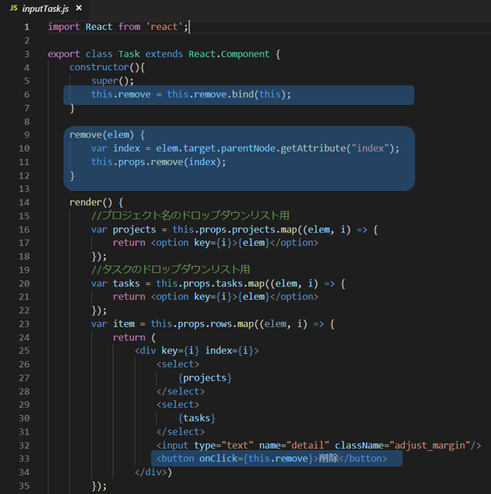The image size is (491, 494).
Task: Click 'remove(elem)' method definition on line 9
Action: click(x=102, y=135)
